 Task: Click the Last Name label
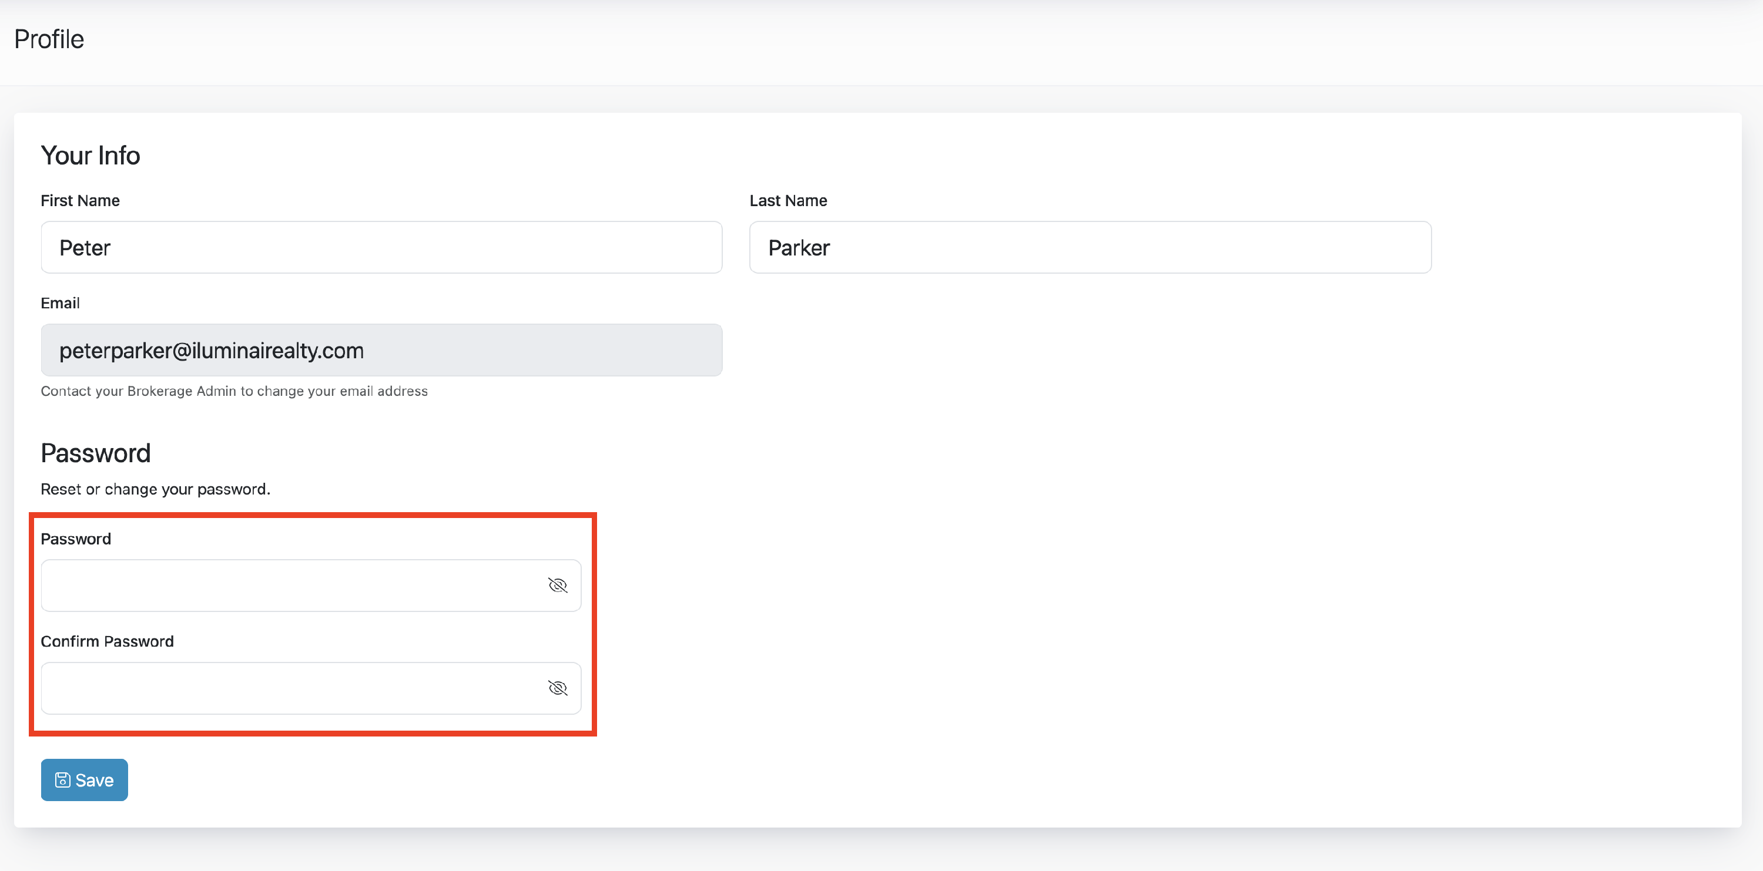click(x=789, y=200)
